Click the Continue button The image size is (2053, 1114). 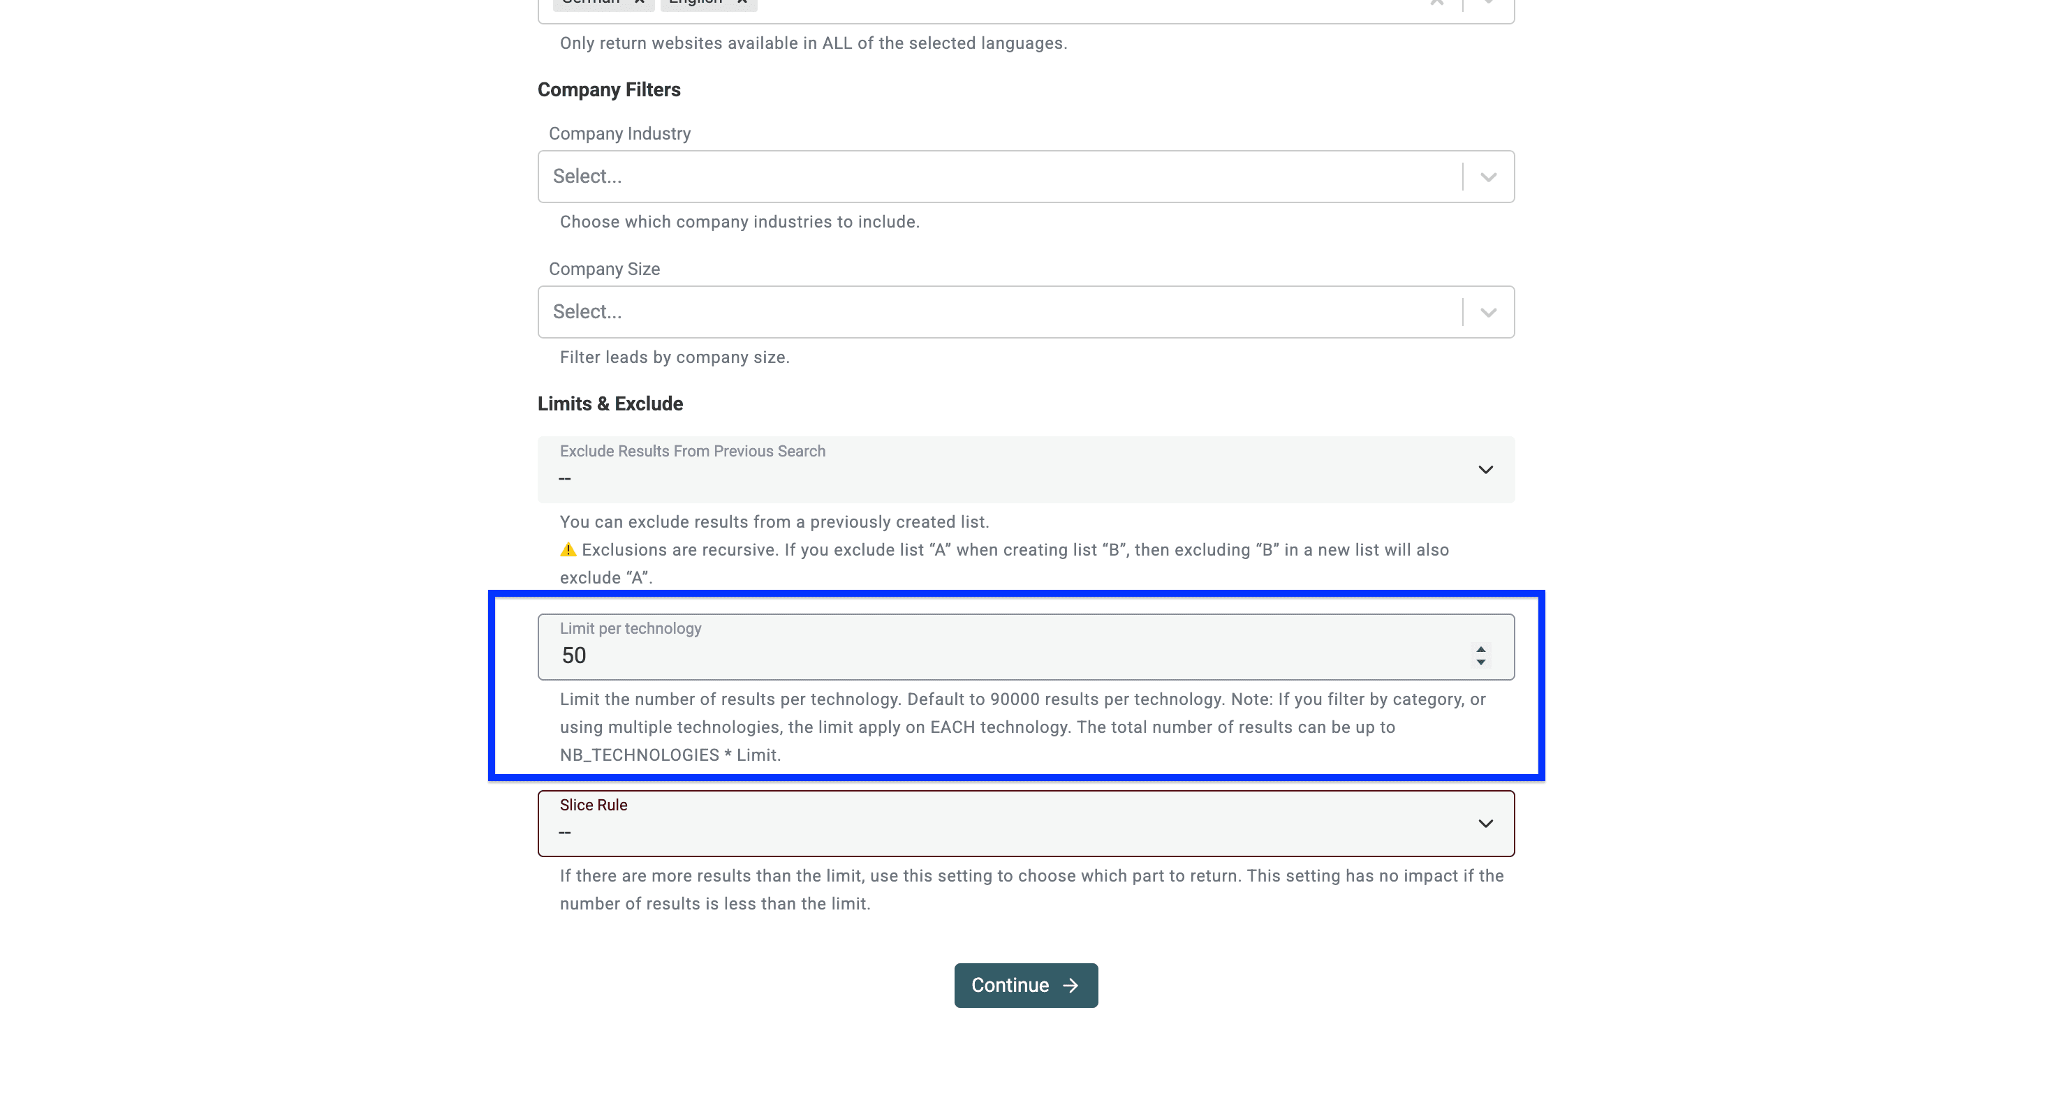(1026, 985)
